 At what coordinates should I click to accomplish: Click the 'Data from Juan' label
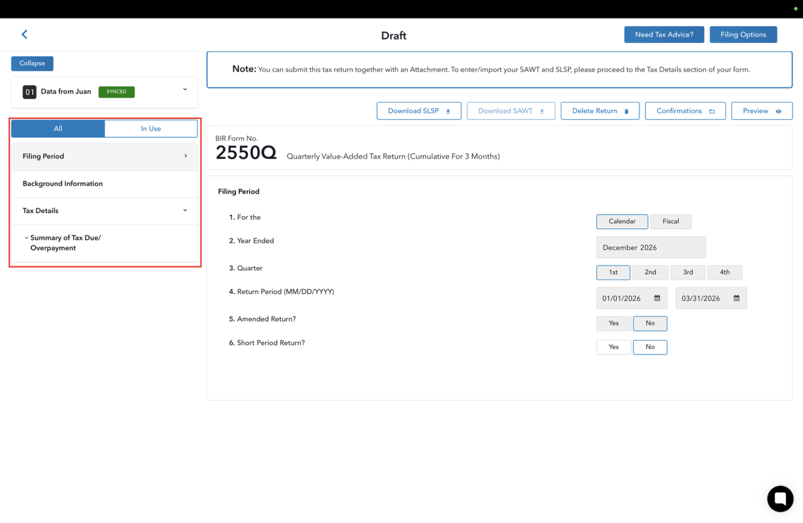coord(66,91)
